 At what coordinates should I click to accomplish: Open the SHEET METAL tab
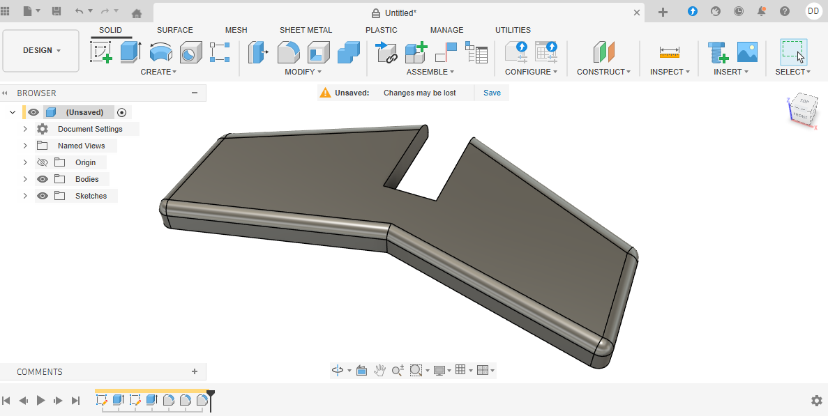306,30
